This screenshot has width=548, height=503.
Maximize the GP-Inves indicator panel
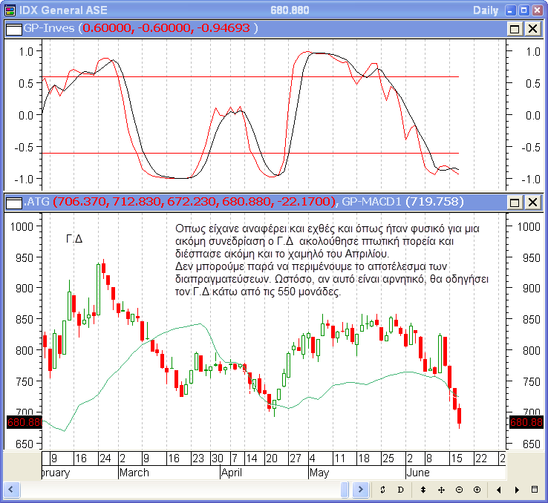[x=515, y=29]
